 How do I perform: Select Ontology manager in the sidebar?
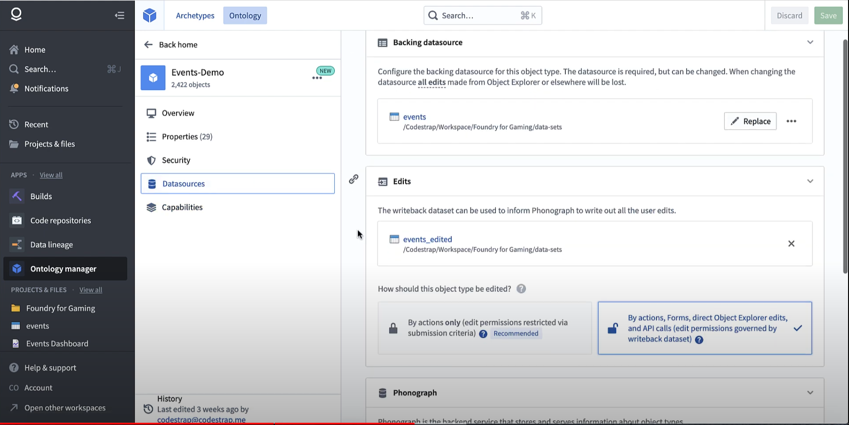[65, 268]
